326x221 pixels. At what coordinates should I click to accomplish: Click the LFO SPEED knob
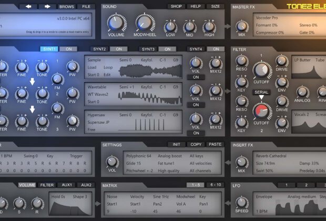(x=241, y=202)
